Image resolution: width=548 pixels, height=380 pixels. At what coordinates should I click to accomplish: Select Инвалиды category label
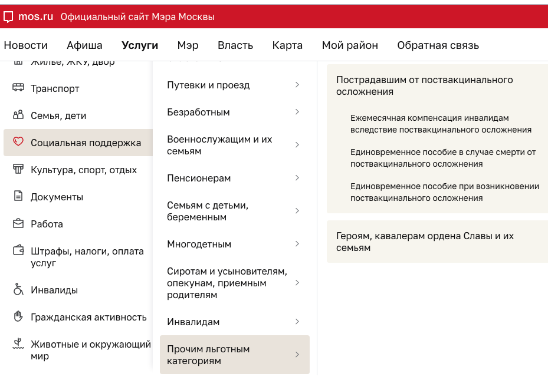tap(54, 290)
